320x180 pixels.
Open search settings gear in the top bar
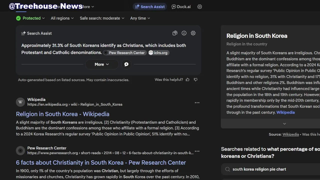click(x=199, y=7)
